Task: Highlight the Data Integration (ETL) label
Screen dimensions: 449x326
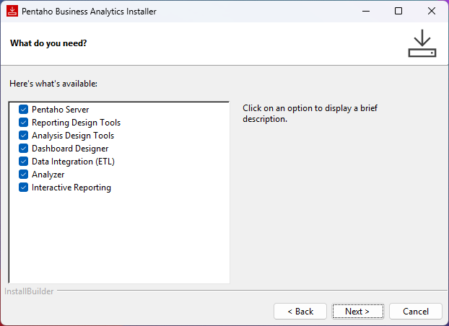Action: tap(73, 162)
